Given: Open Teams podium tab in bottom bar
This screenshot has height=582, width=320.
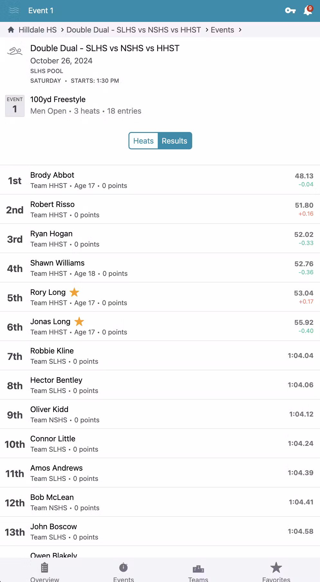Looking at the screenshot, I should (x=198, y=571).
